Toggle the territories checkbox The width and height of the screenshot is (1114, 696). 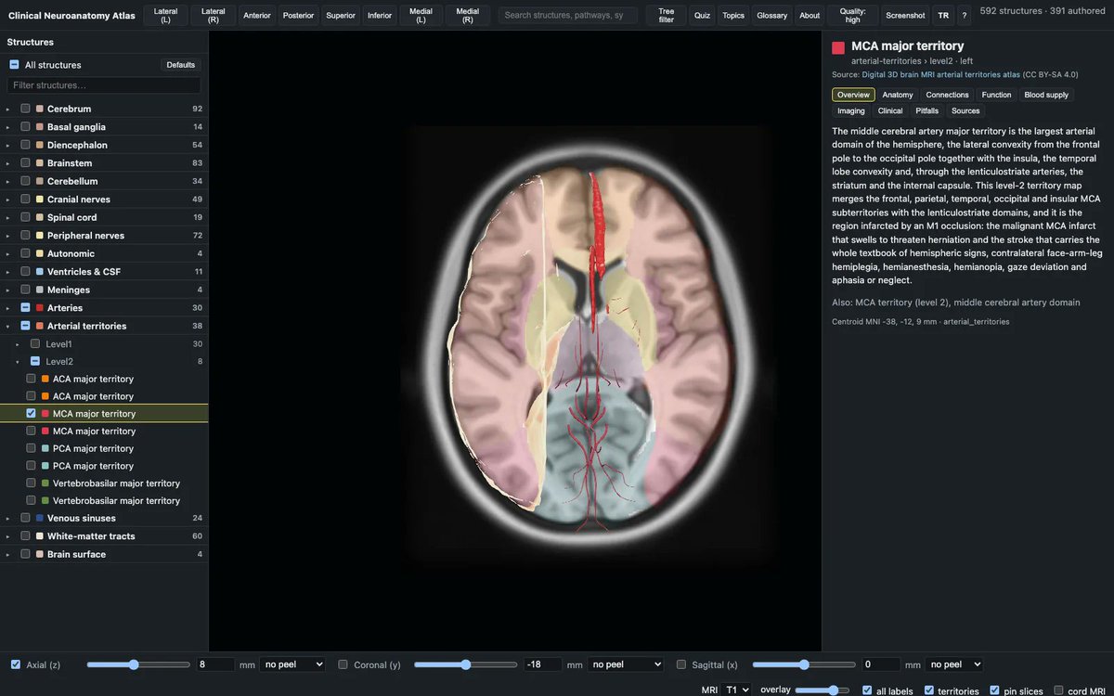(x=929, y=690)
